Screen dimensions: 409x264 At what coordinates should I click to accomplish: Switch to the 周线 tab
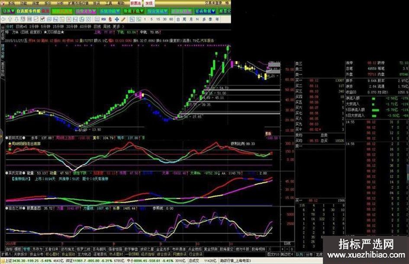pyautogui.click(x=106, y=26)
